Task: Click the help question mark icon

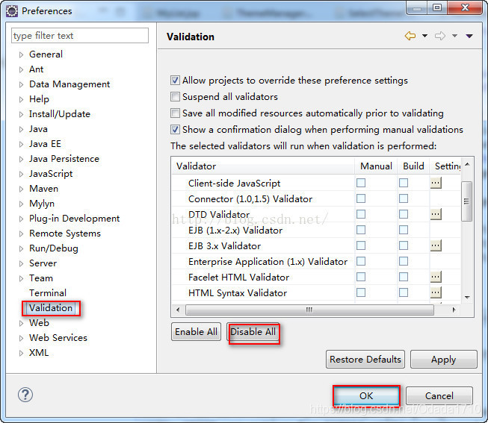Action: point(25,395)
